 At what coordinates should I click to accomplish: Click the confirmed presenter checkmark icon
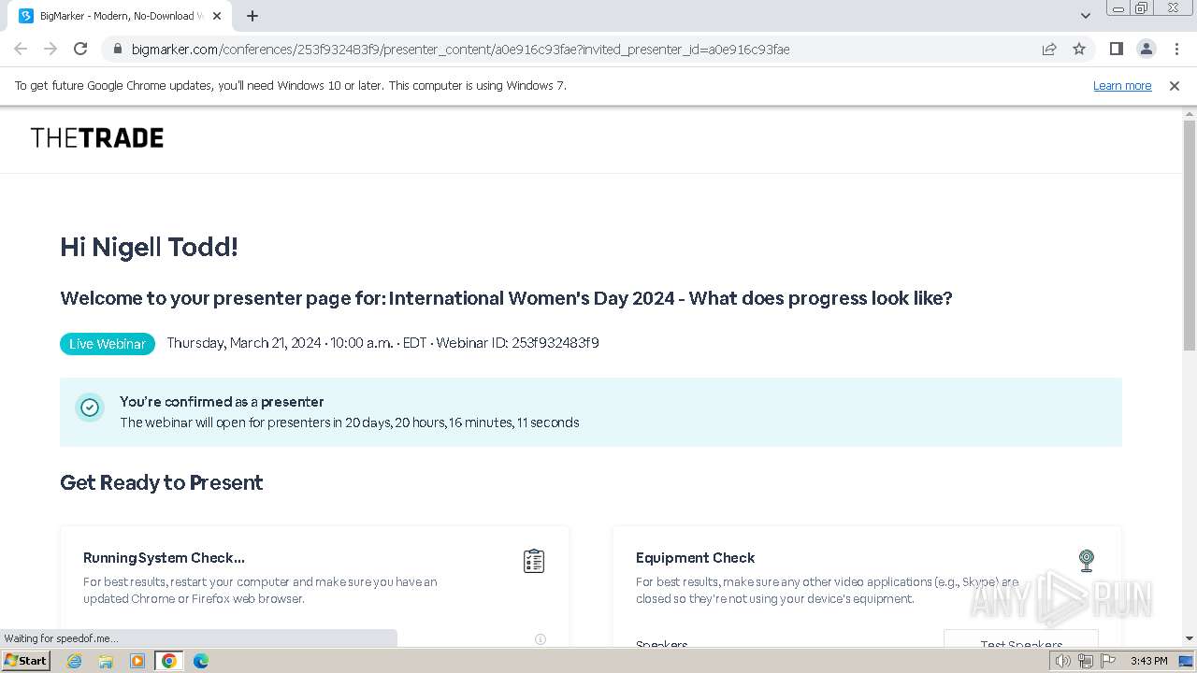(90, 408)
